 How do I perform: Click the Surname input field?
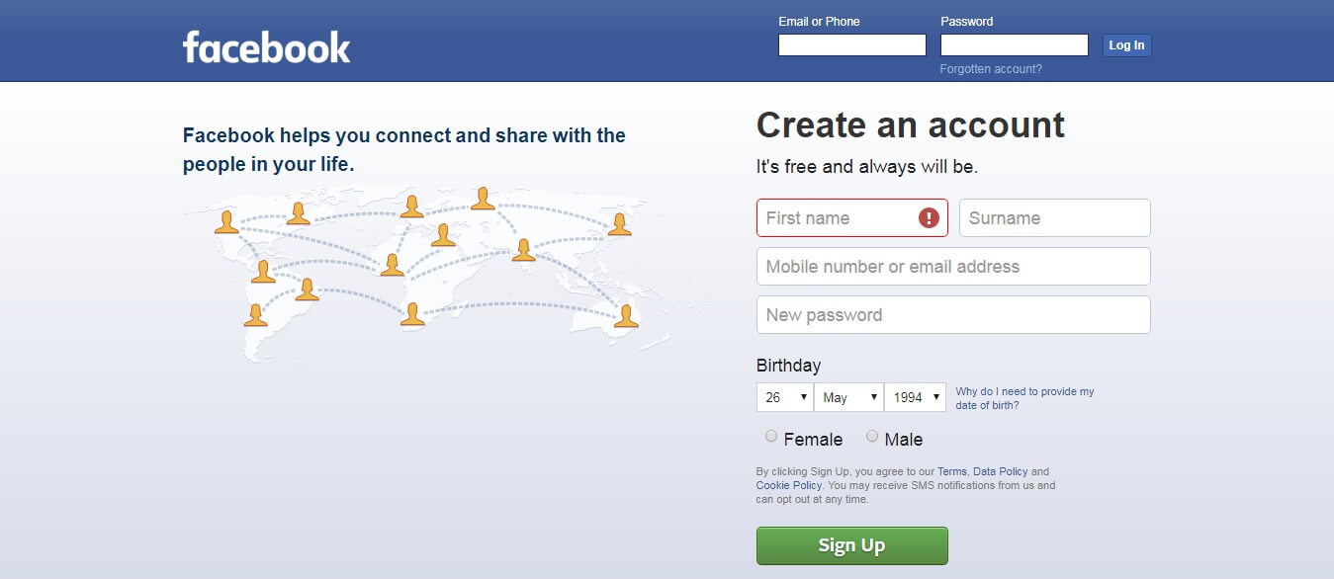pos(1055,217)
